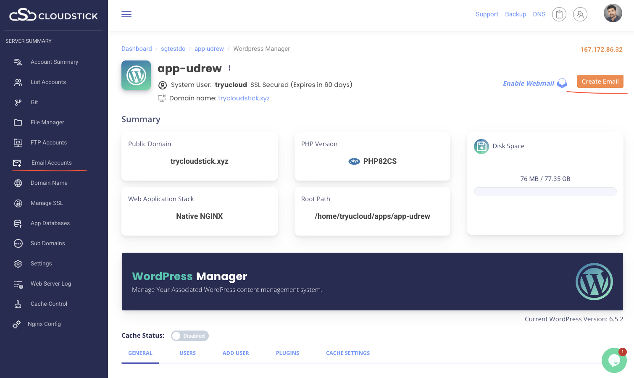Viewport: 634px width, 378px height.
Task: Open the CACHE SETTINGS tab
Action: (348, 353)
